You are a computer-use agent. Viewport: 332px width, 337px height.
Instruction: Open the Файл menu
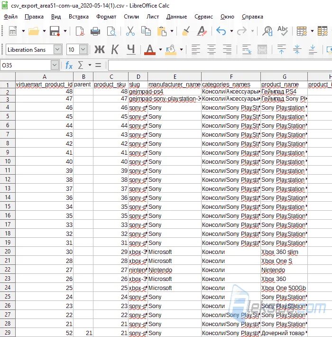(10, 17)
